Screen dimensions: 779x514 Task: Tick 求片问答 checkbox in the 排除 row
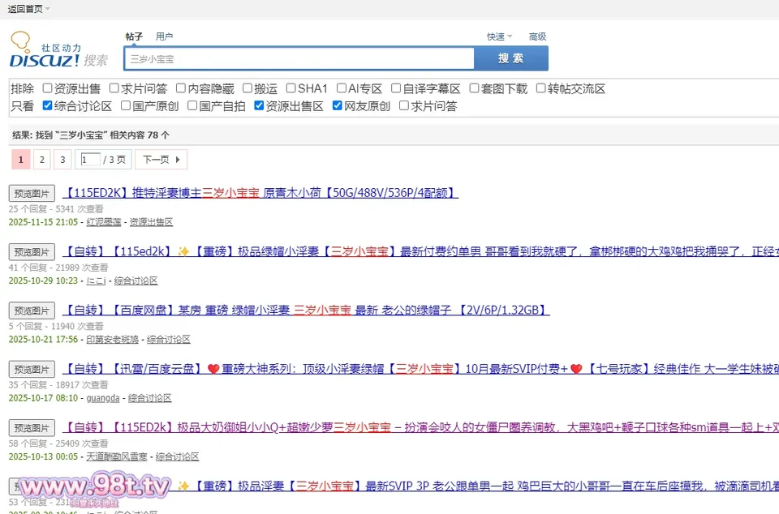click(x=114, y=88)
